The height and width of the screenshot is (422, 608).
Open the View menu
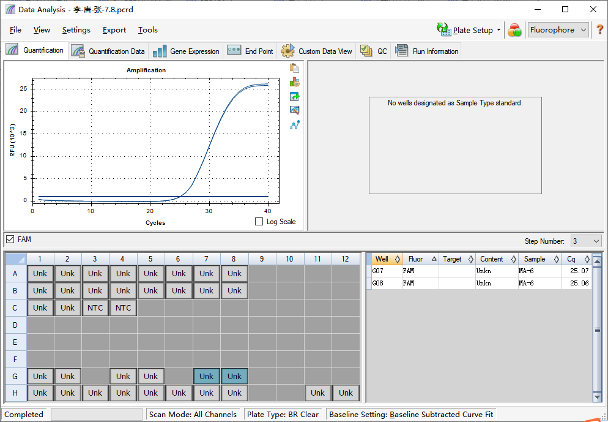(x=42, y=30)
